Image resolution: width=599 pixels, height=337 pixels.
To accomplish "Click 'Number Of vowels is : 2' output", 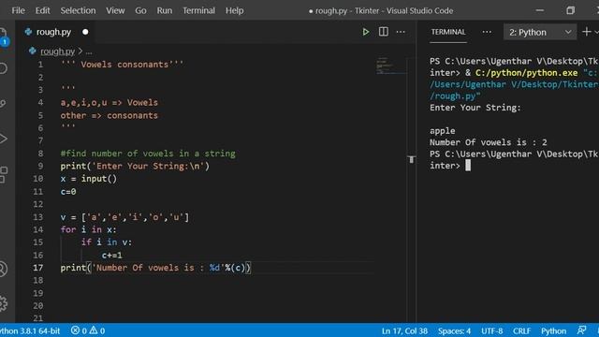I will click(x=489, y=142).
